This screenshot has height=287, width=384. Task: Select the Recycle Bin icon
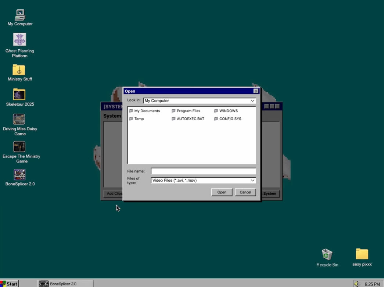(x=327, y=258)
